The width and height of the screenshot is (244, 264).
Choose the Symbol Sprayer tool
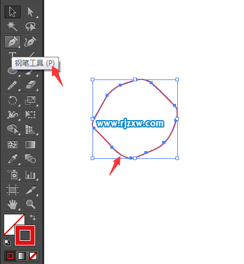coord(13,174)
